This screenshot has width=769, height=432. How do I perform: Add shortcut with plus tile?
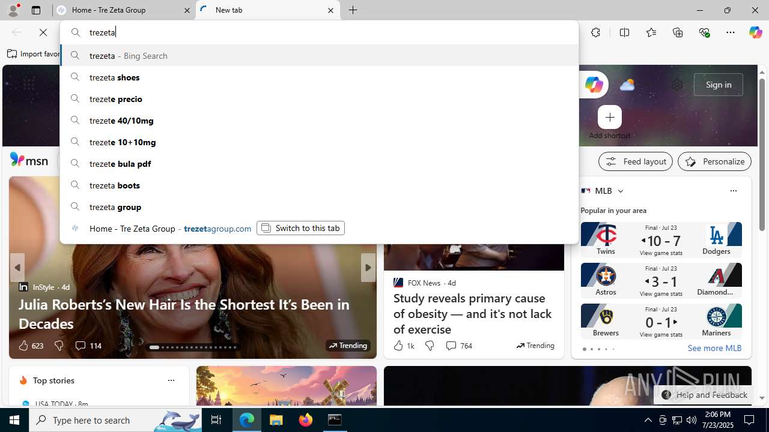click(x=610, y=117)
